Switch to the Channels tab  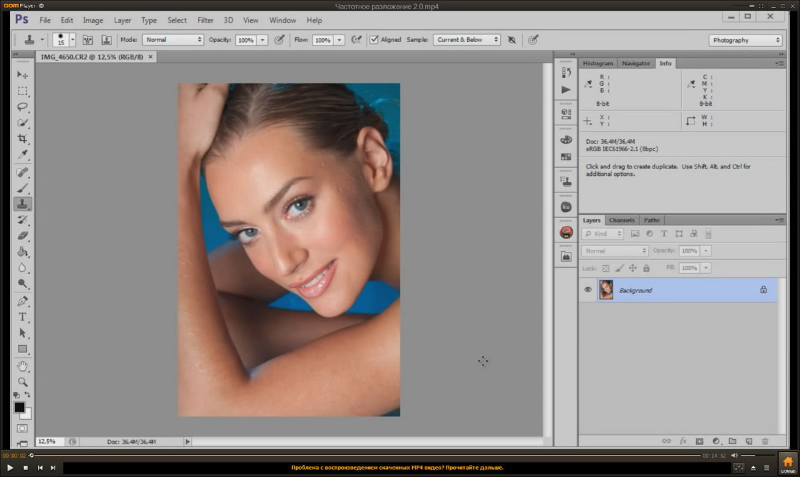click(x=621, y=220)
